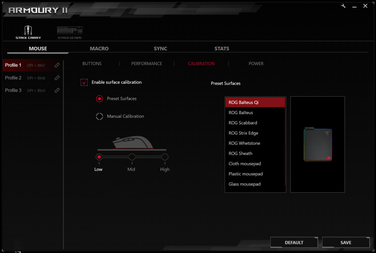The image size is (376, 253).
Task: Select ROG Sheath preset surface
Action: click(255, 154)
